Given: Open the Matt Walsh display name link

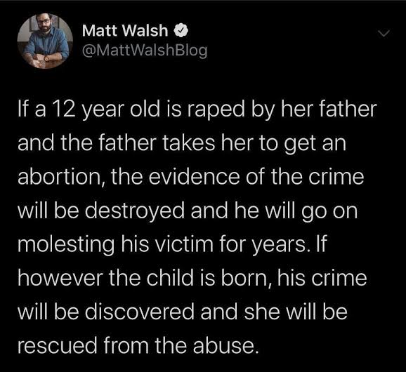Looking at the screenshot, I should (125, 30).
